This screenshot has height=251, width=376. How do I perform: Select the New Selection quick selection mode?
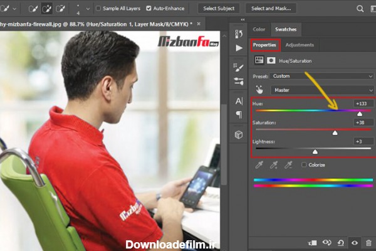click(x=33, y=9)
